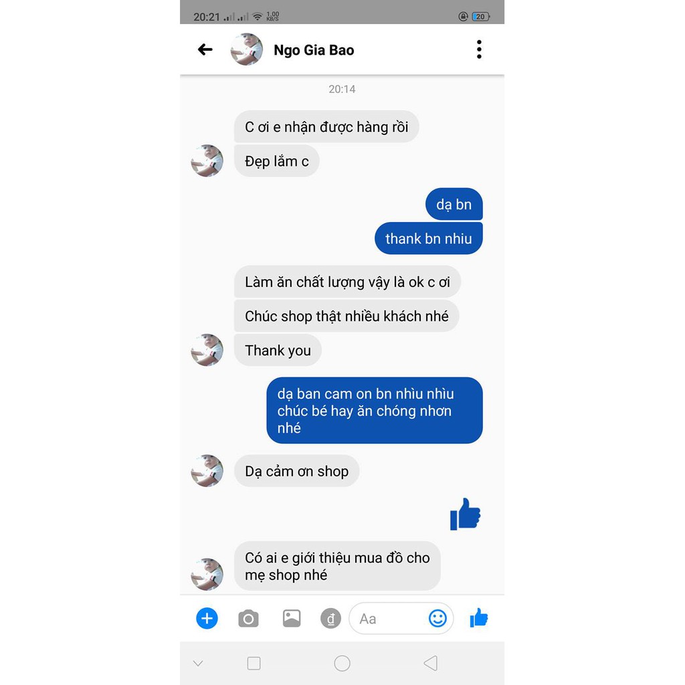This screenshot has width=685, height=685.
Task: Select the 'Đẹp lắm c' message bubble
Action: pyautogui.click(x=276, y=161)
